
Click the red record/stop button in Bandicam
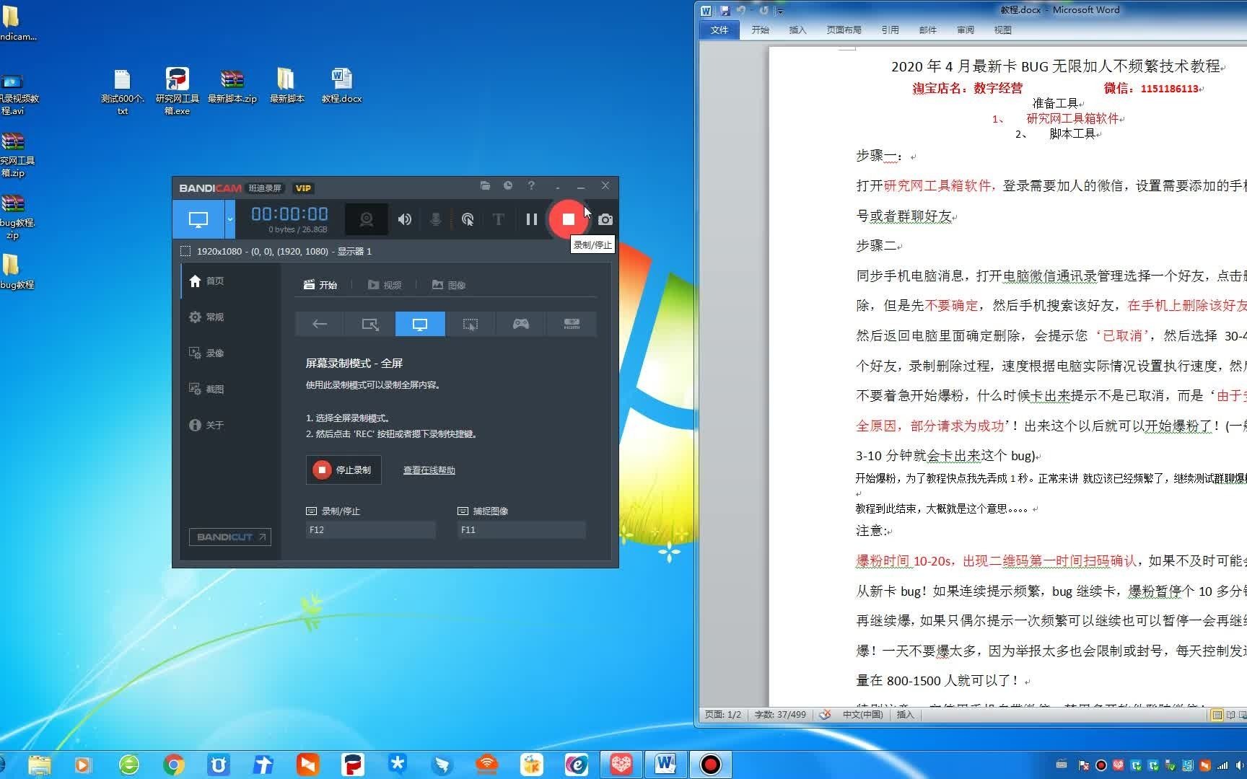[x=569, y=219]
